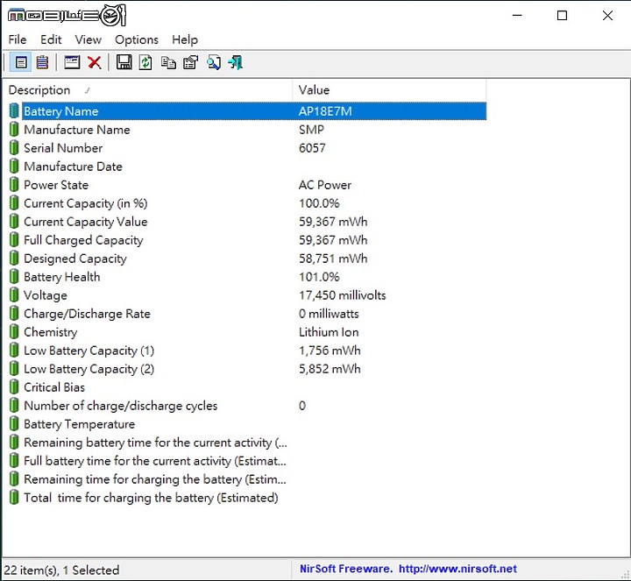Copy selected items toolbar icon
Screen dimensions: 631x581
click(x=168, y=62)
